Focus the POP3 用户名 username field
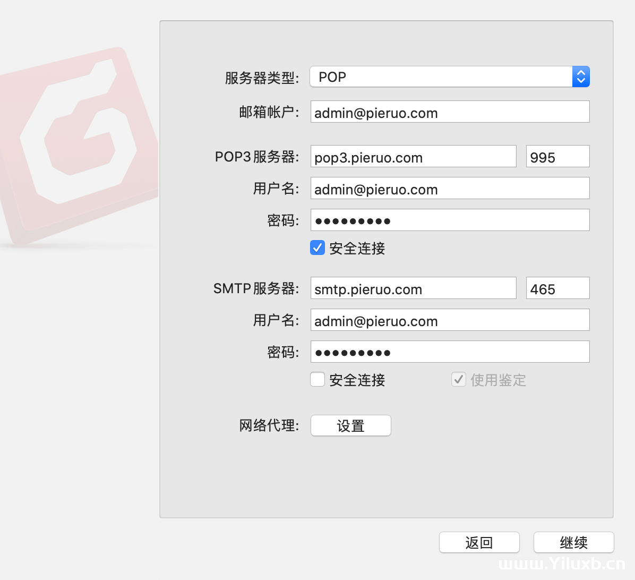This screenshot has width=635, height=580. (449, 189)
